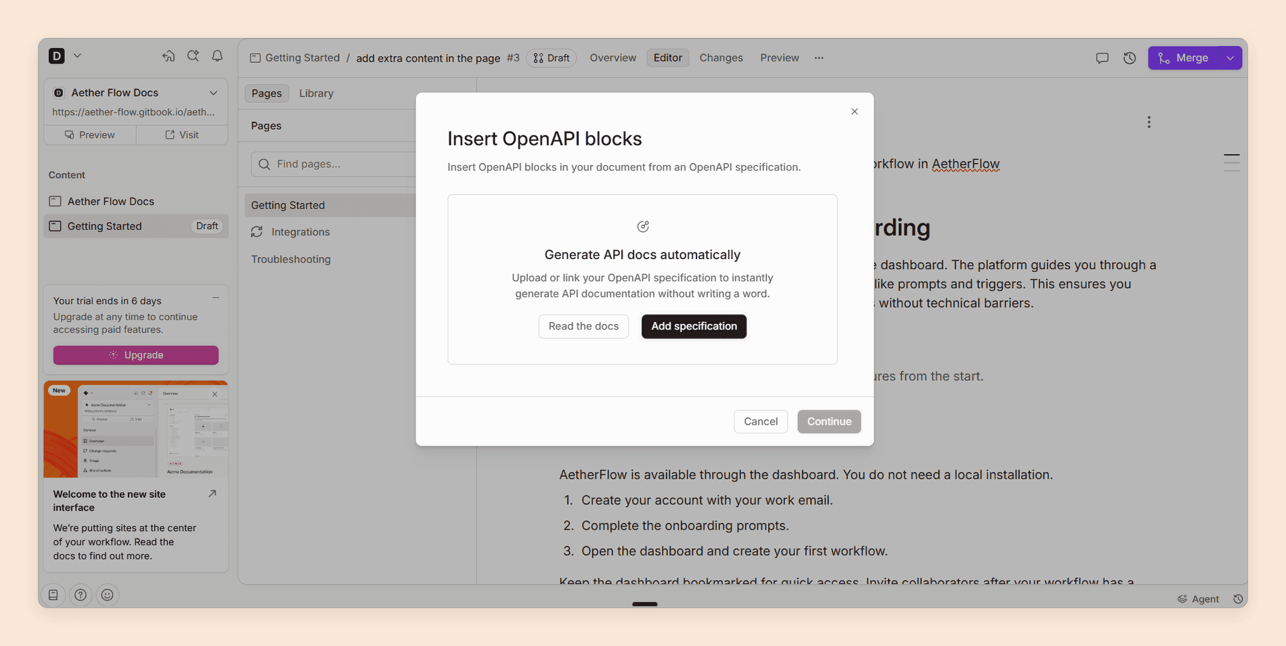Screen dimensions: 1286x646
Task: Open the help question mark icon
Action: coord(81,595)
